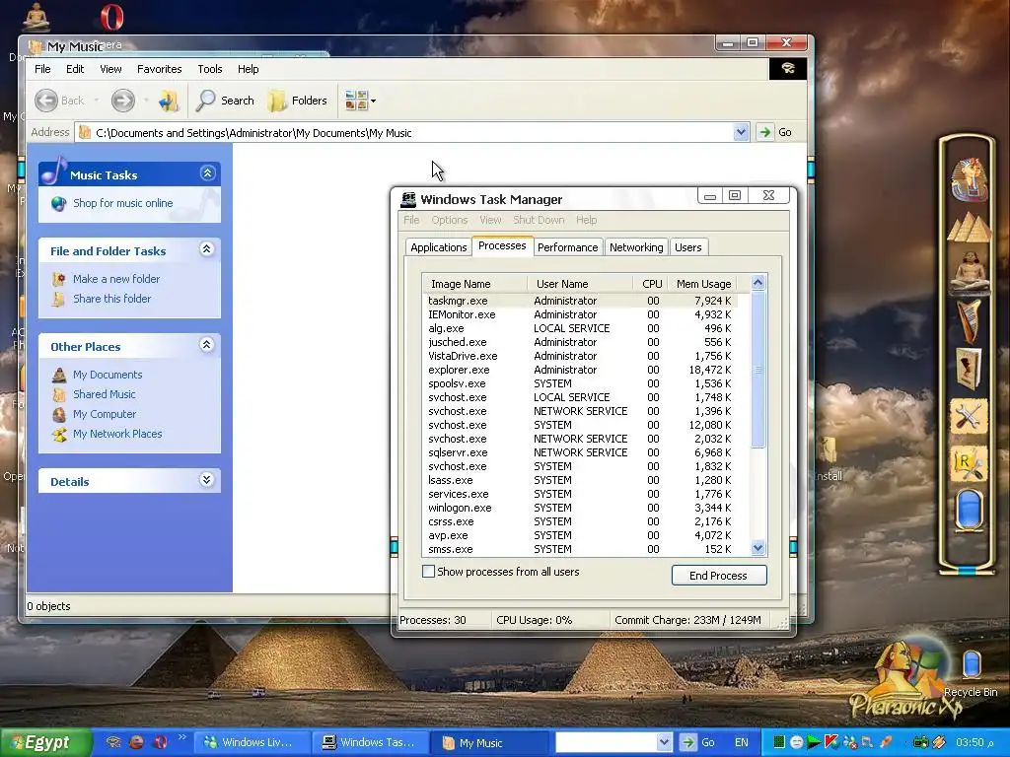Click the green play arrow tray icon
This screenshot has width=1010, height=757.
click(814, 742)
